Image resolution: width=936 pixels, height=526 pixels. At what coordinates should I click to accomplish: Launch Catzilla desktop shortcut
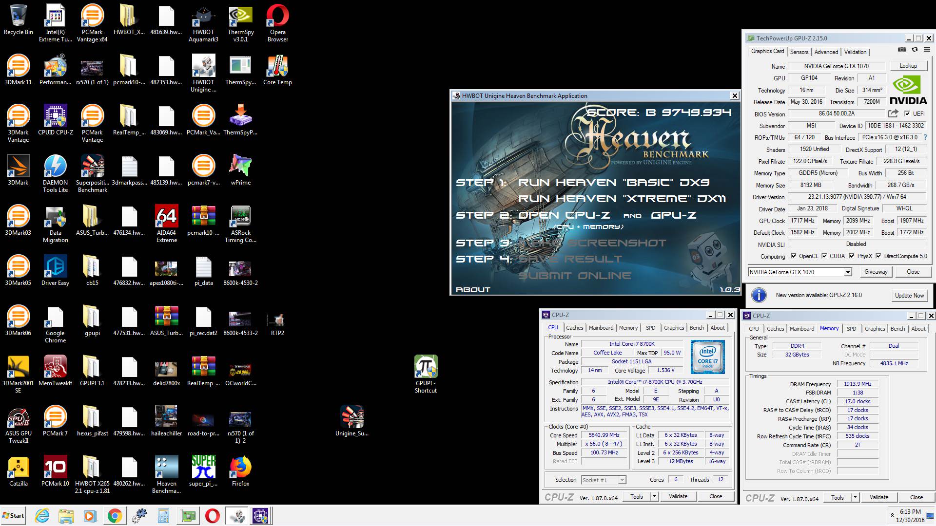coord(19,471)
